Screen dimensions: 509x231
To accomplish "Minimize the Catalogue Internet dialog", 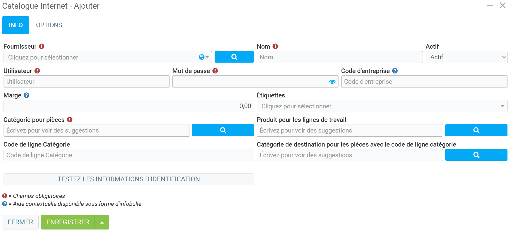I will pyautogui.click(x=490, y=5).
